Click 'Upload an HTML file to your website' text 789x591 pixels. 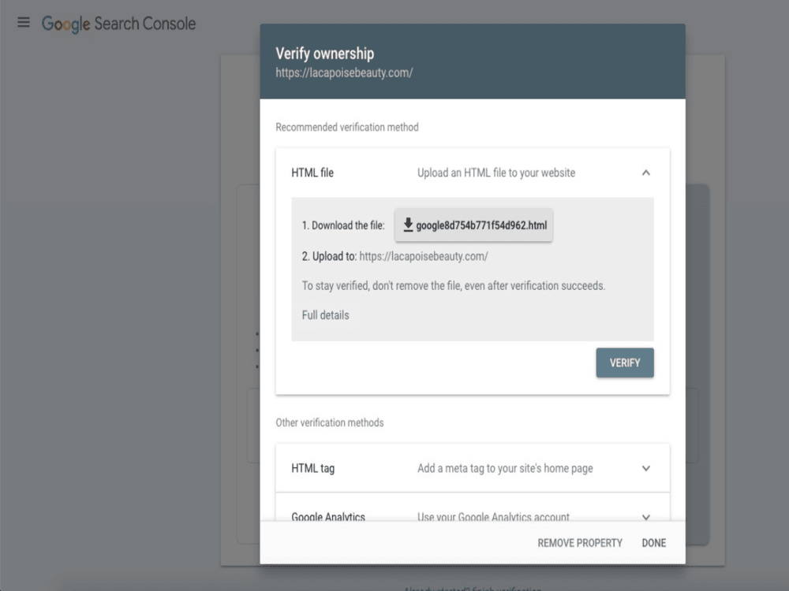click(496, 173)
